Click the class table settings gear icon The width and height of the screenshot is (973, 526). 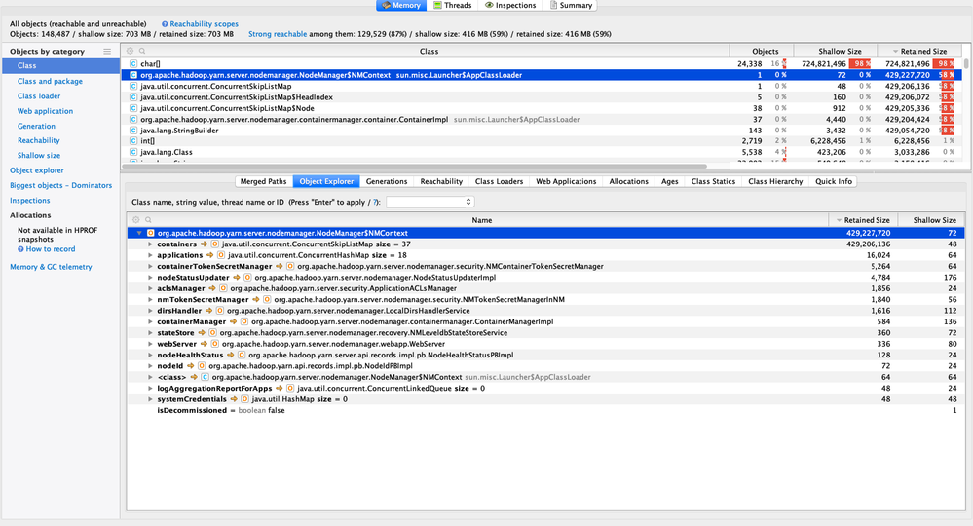pyautogui.click(x=130, y=51)
